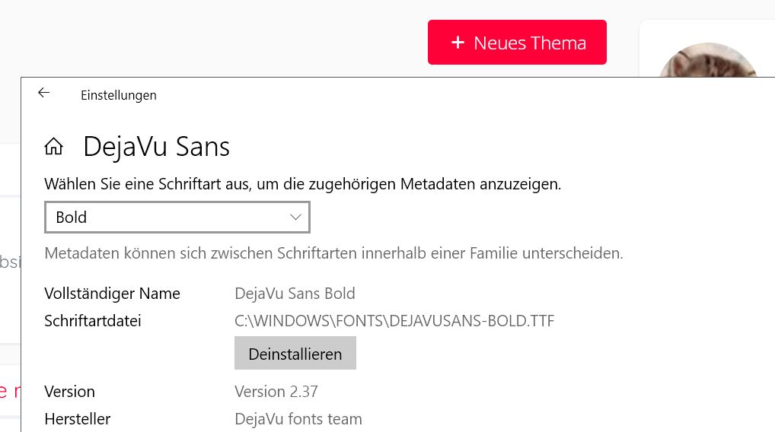Click the red Neues Thema button

click(x=517, y=43)
